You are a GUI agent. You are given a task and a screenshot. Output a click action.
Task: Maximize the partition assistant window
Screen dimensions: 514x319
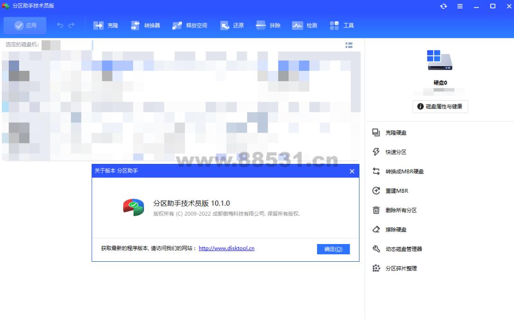(x=493, y=6)
